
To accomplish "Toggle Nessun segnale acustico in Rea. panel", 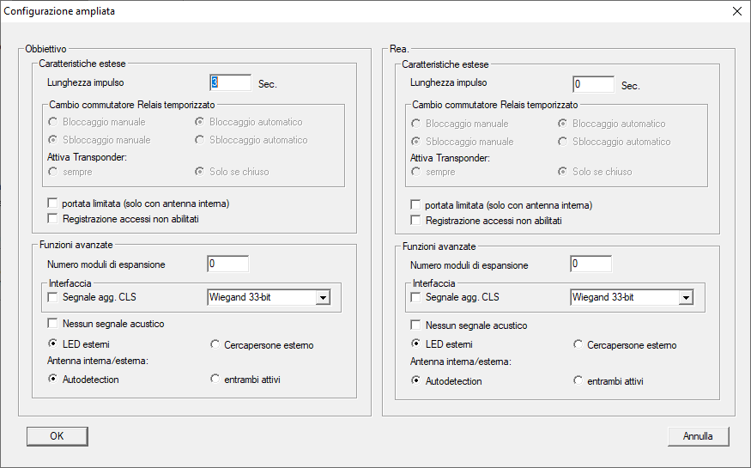I will pyautogui.click(x=417, y=325).
